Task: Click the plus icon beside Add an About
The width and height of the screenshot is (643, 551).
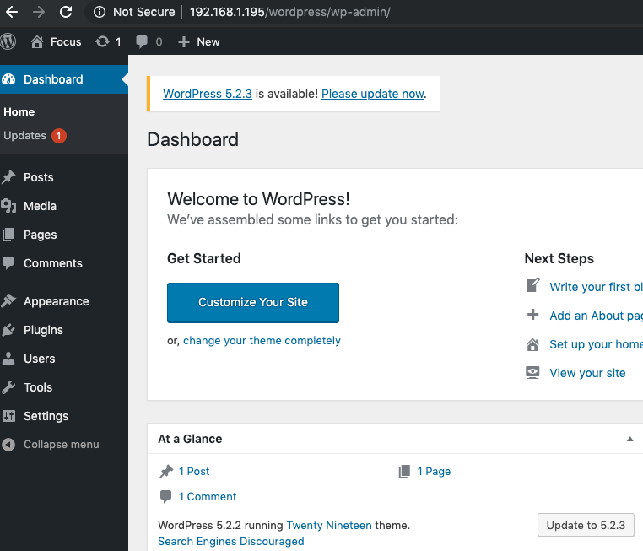Action: (532, 315)
